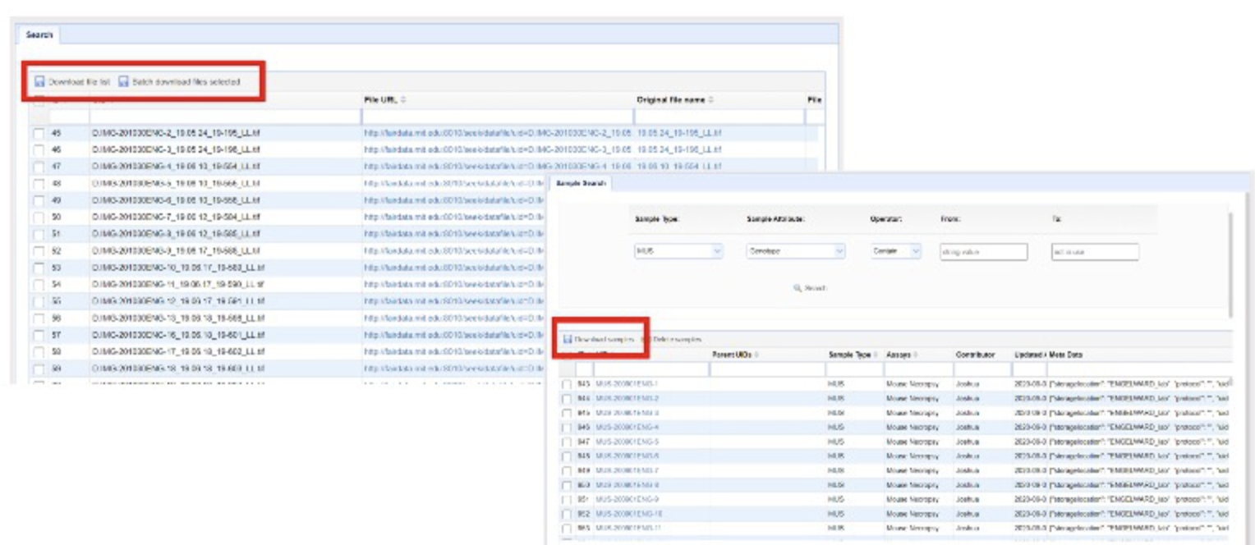Viewport: 1255px width, 545px height.
Task: Click the From string value input field
Action: (983, 252)
